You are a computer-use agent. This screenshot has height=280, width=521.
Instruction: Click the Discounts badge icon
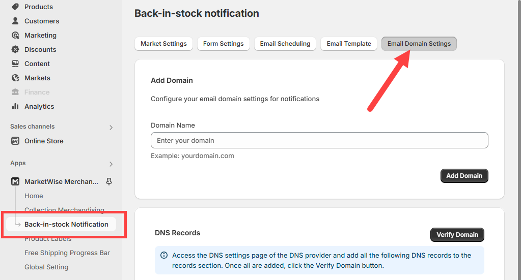pos(15,49)
